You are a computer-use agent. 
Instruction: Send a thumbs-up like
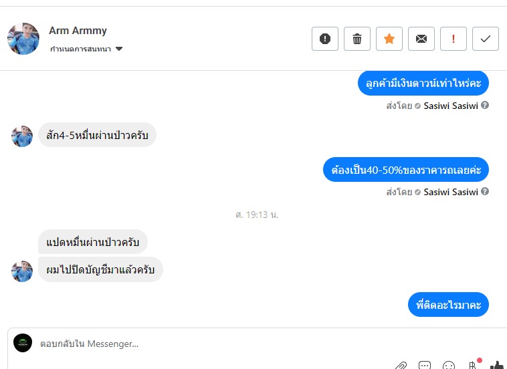coord(498,365)
